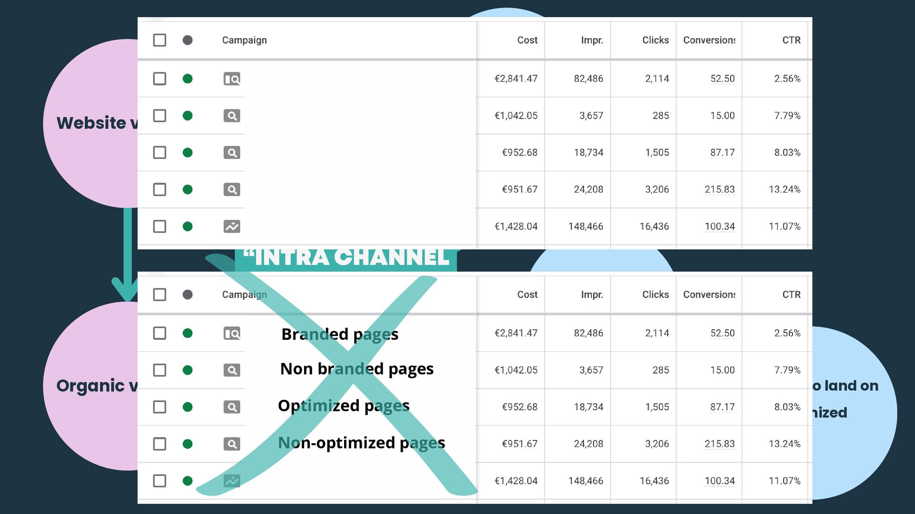Click green status dot in €952.68 upper row

(188, 153)
